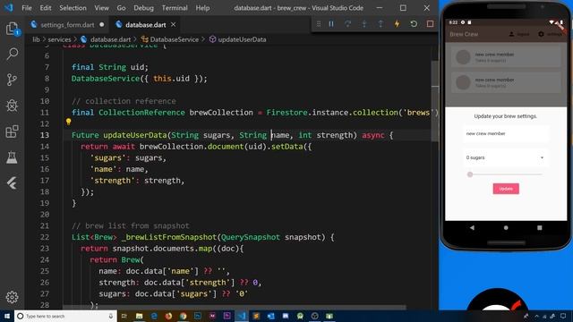Click debug Step Into button
573x322 pixels.
pyautogui.click(x=364, y=24)
